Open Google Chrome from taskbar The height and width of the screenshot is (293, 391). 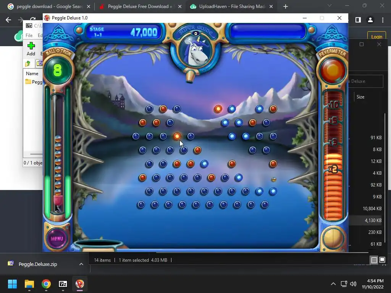46,284
